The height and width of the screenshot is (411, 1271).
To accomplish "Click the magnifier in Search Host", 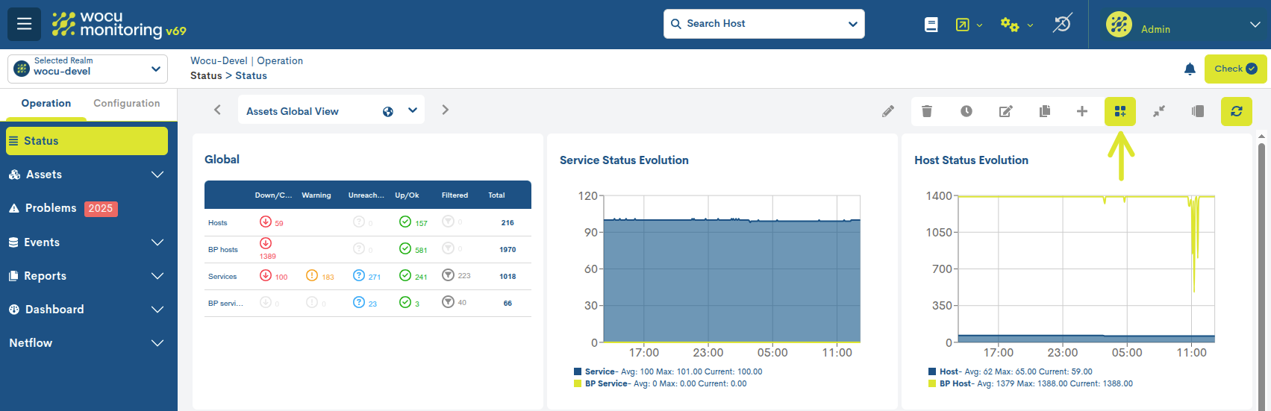I will 676,24.
